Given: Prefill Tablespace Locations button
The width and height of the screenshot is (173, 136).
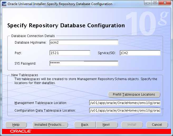Looking at the screenshot, I should [x=134, y=95].
